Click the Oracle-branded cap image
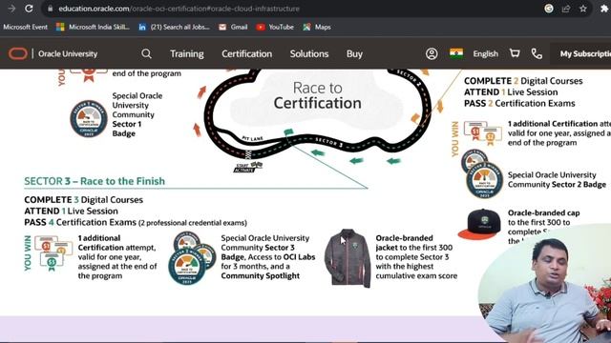Image resolution: width=611 pixels, height=343 pixels. click(479, 225)
